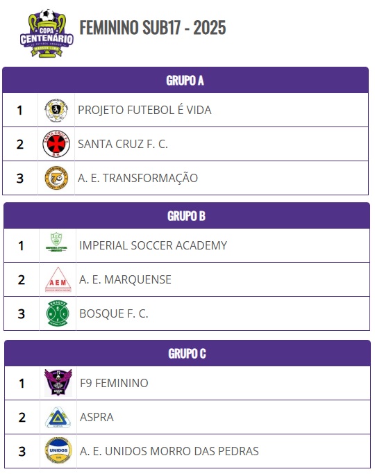
Task: Select the GRUPO C header bar
Action: (x=187, y=353)
